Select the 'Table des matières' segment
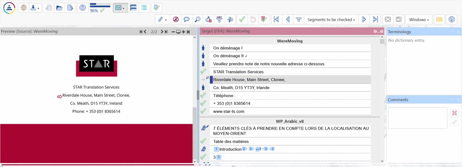This screenshot has width=462, height=167. pos(291,142)
